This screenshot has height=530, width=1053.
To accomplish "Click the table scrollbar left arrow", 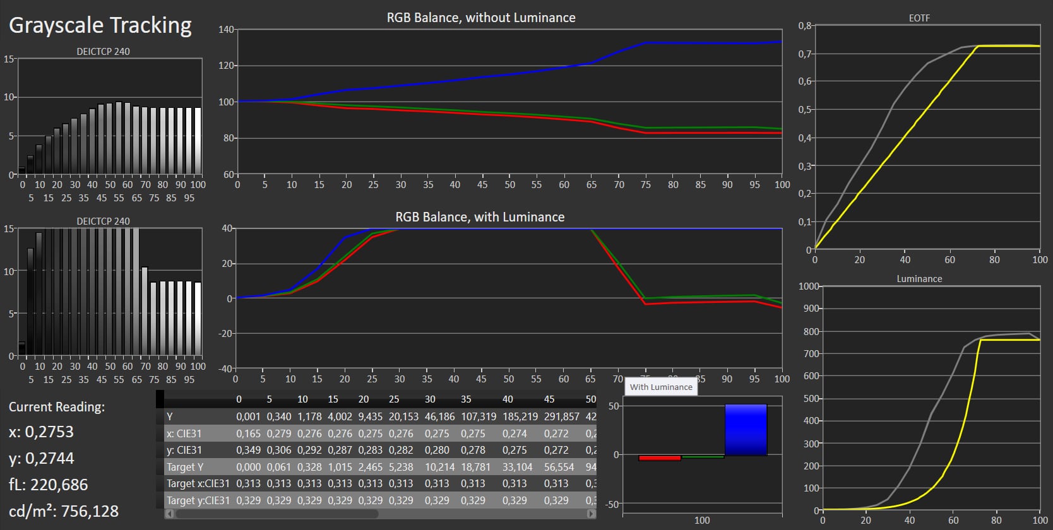I will pos(169,514).
